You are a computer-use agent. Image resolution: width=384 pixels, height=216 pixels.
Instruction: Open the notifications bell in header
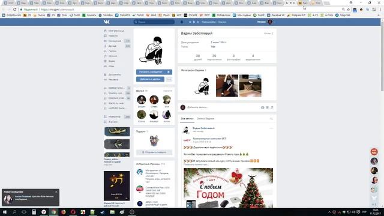(182, 22)
